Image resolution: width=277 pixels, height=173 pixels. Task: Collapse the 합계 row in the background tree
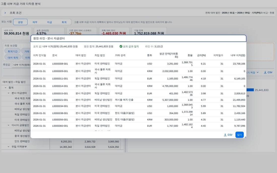pyautogui.click(x=6, y=88)
